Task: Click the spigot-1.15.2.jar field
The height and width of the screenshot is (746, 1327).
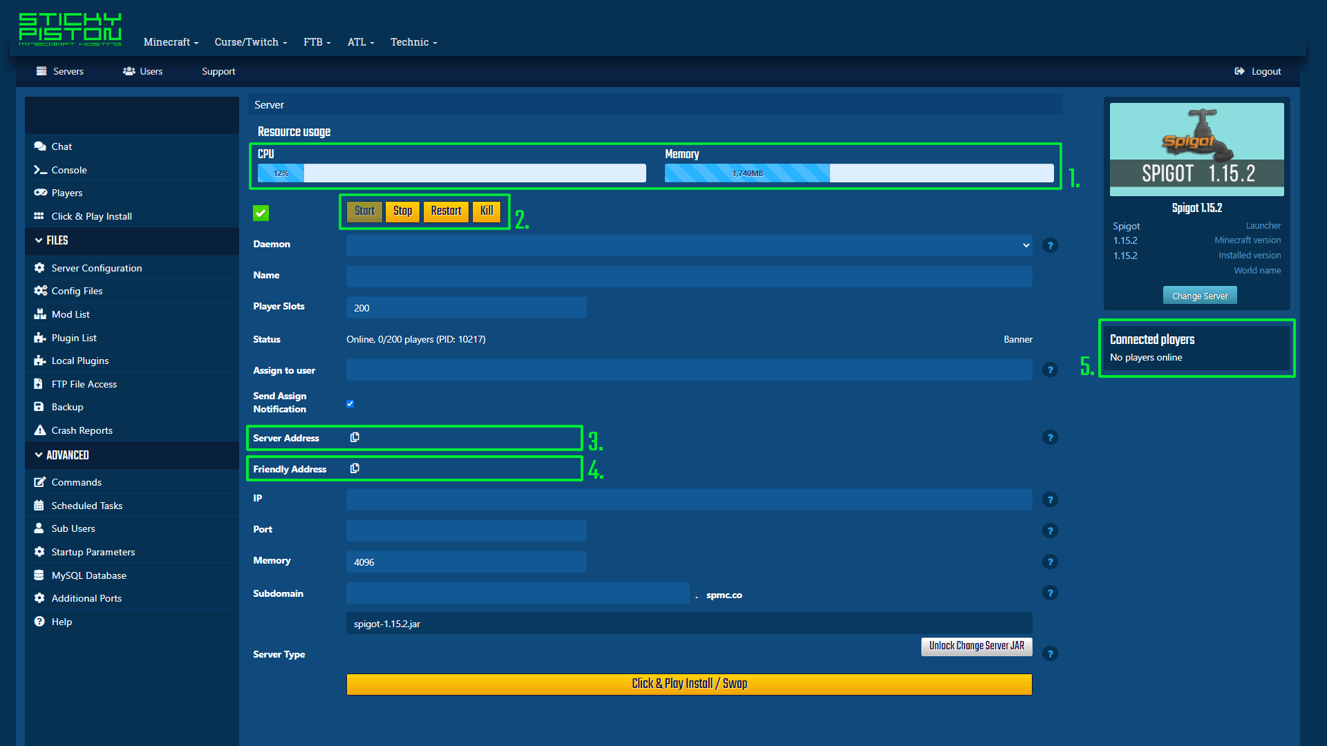Action: pyautogui.click(x=689, y=623)
